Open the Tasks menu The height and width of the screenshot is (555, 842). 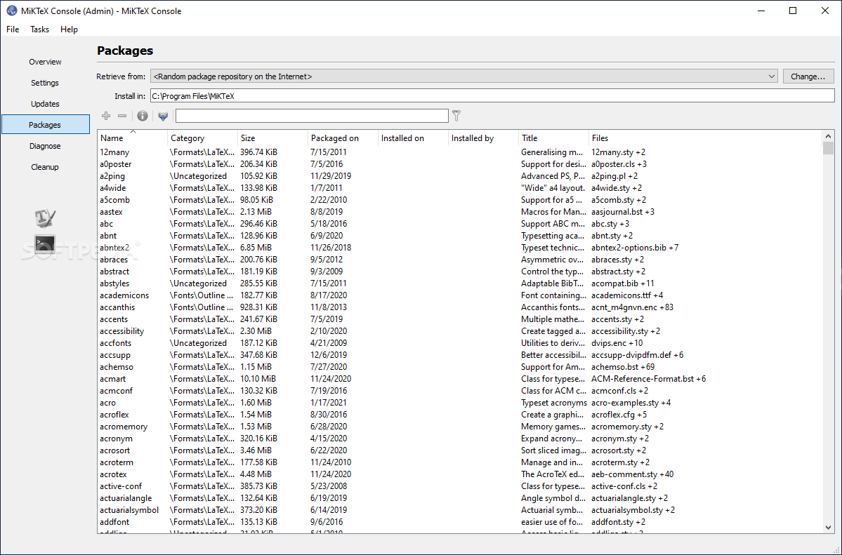point(40,29)
